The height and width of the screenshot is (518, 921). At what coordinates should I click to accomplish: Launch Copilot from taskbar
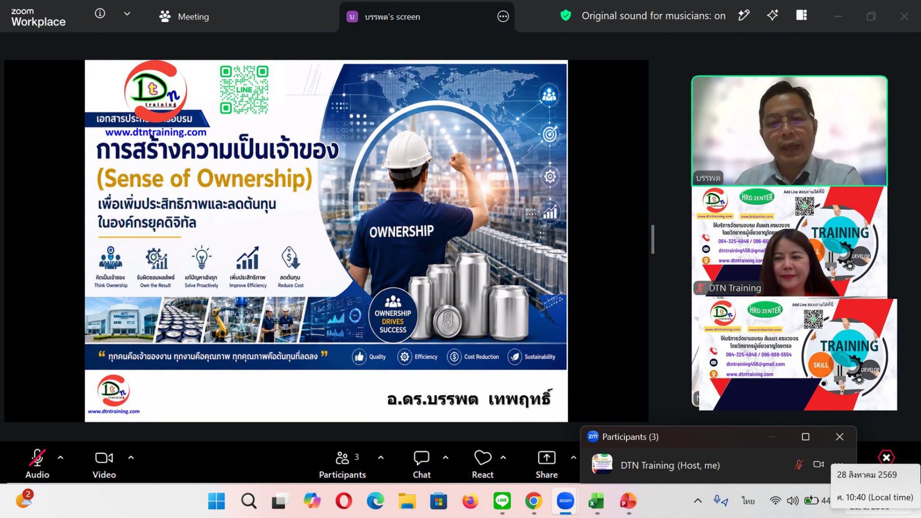click(312, 501)
